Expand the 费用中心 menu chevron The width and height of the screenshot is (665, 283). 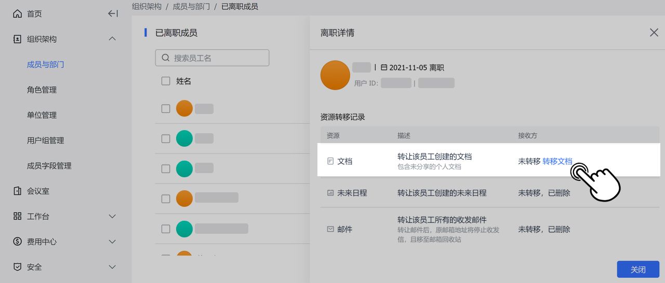112,242
